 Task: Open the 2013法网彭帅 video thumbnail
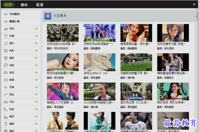(100, 92)
